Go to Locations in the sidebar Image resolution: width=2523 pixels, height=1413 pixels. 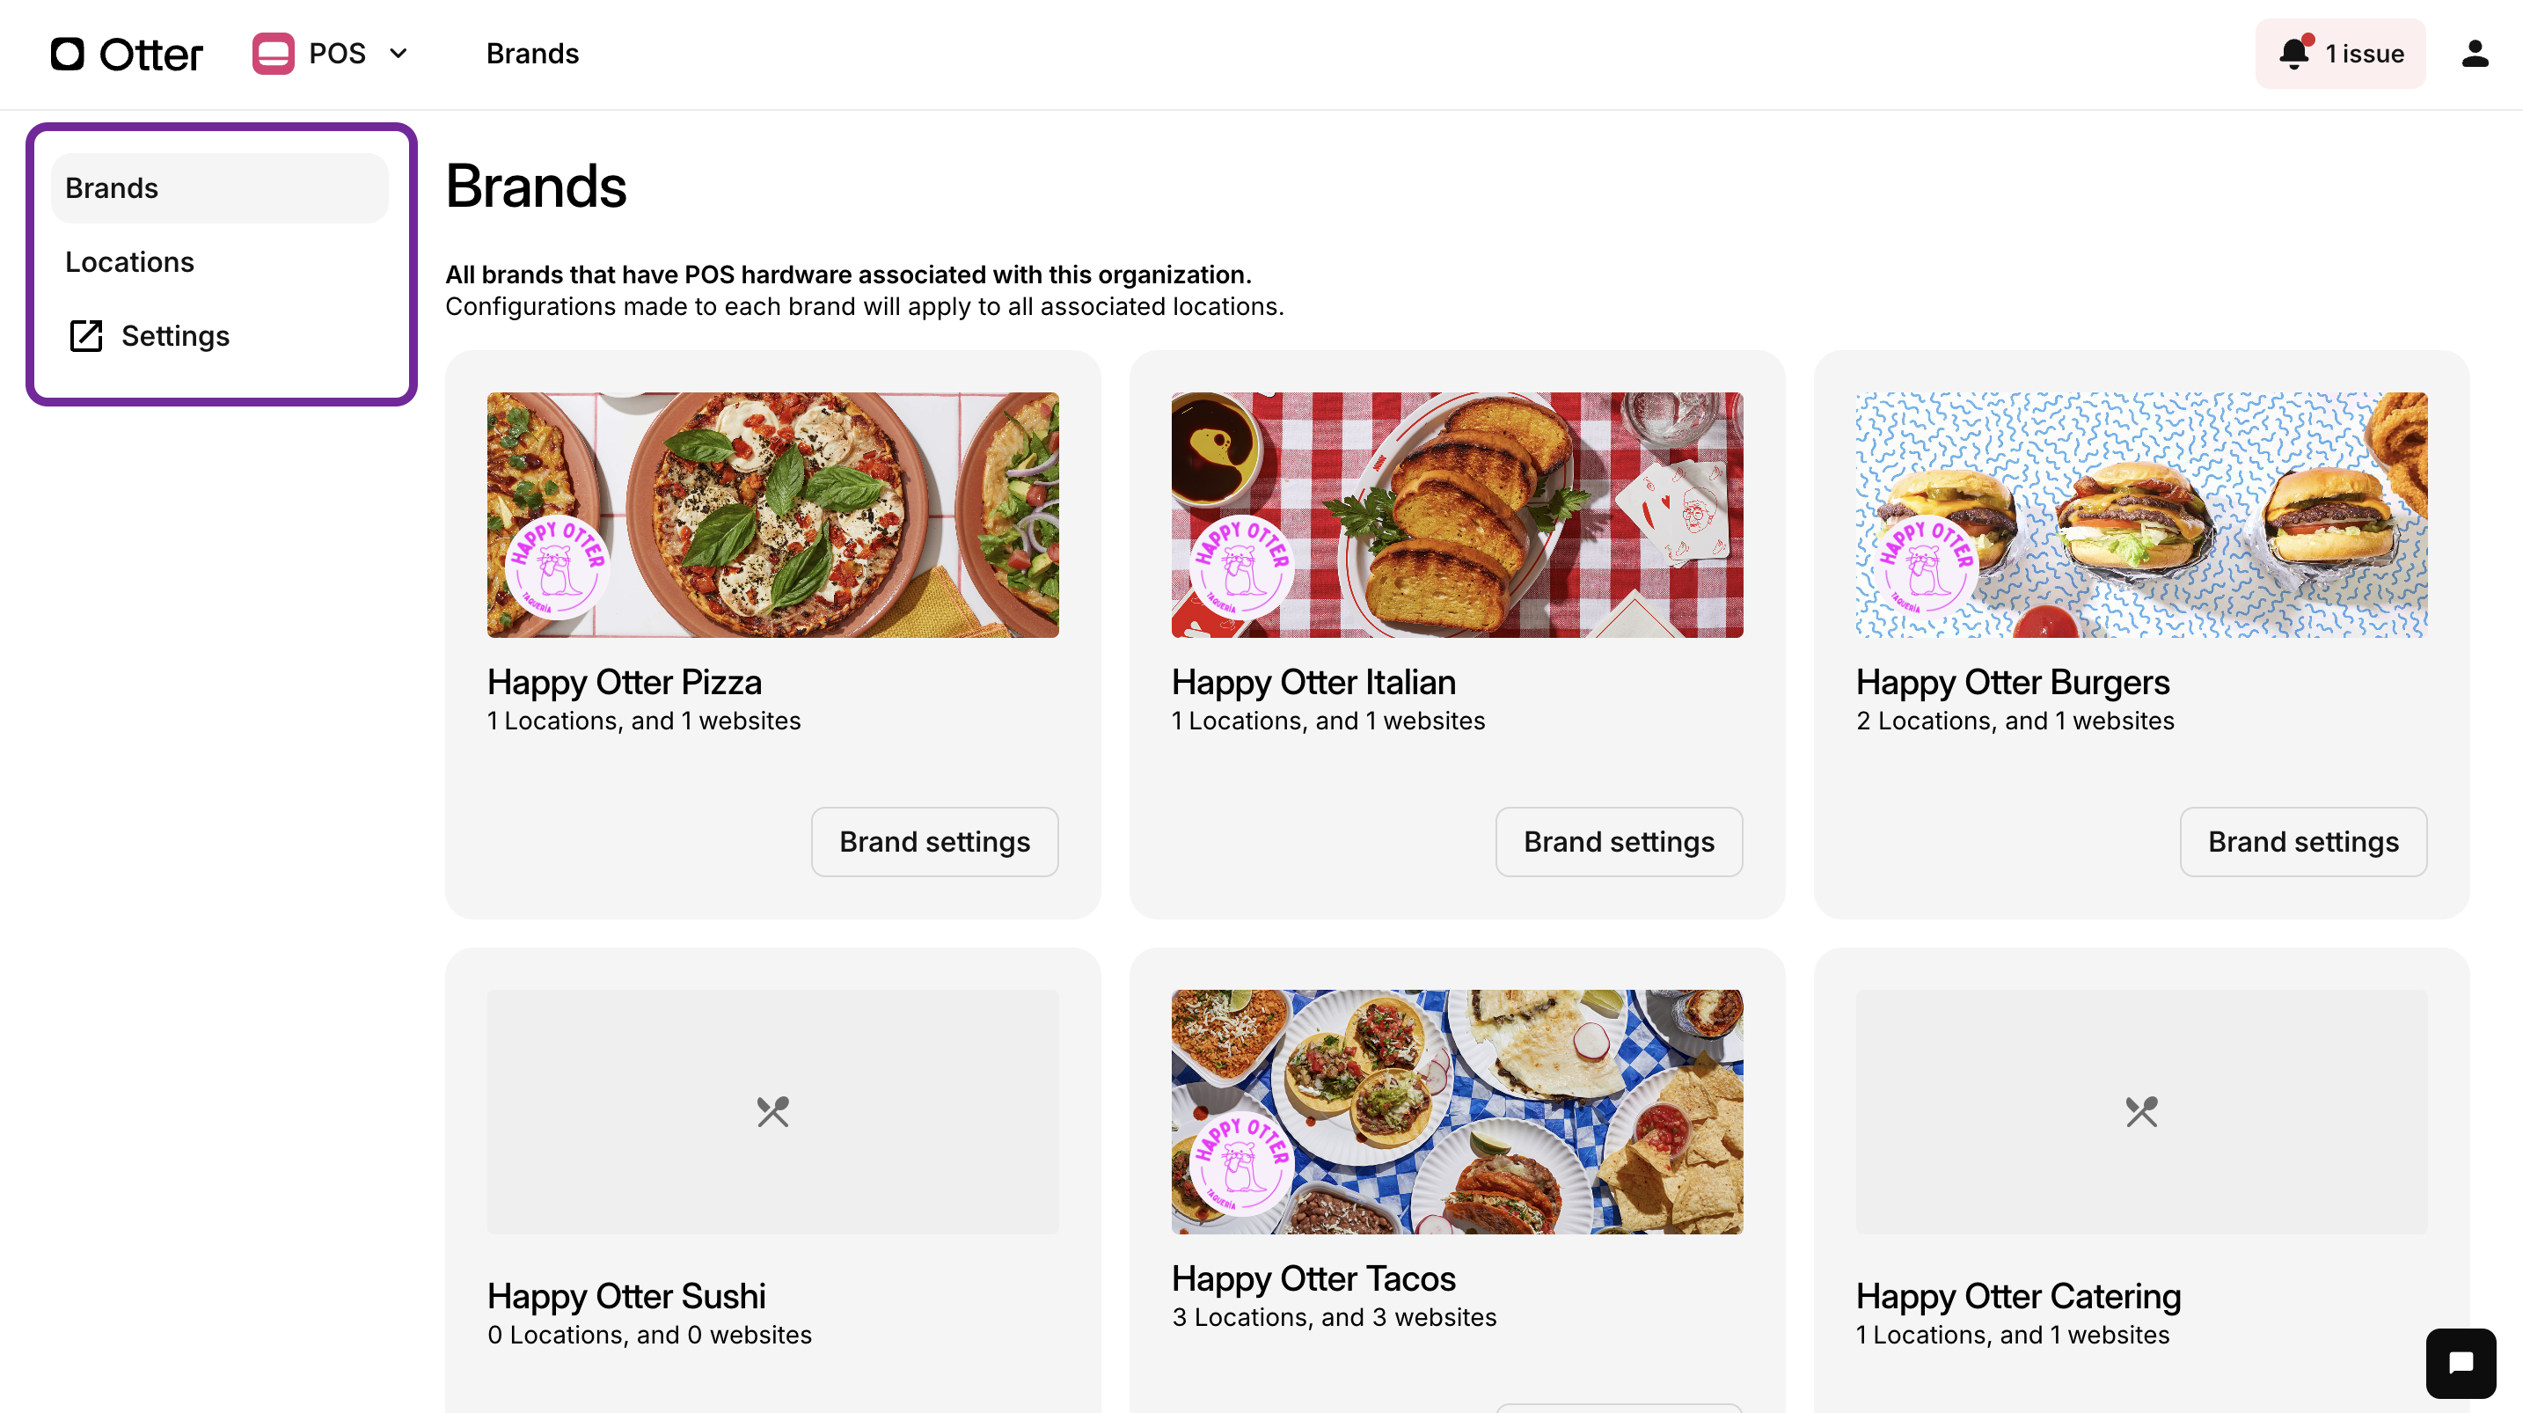pos(219,262)
